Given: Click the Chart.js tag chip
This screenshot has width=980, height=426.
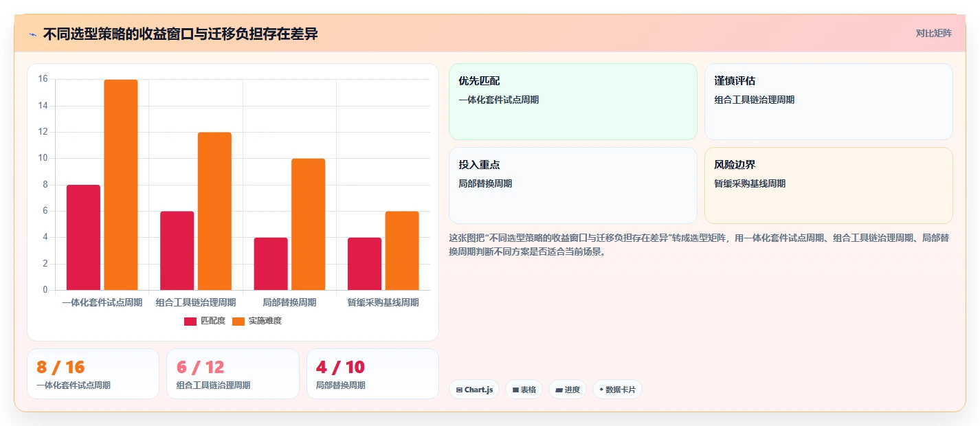Looking at the screenshot, I should (x=474, y=390).
